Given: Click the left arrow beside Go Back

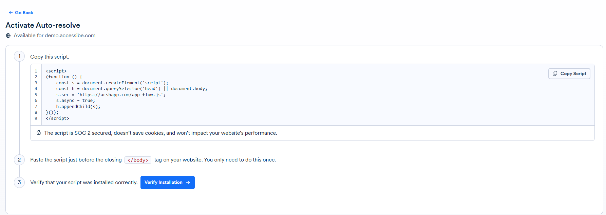Looking at the screenshot, I should click(x=11, y=13).
